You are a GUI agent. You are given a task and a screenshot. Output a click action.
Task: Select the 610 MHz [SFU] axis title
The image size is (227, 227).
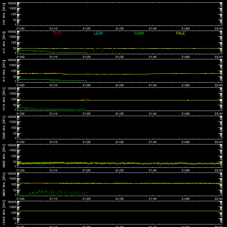[x=4, y=71]
